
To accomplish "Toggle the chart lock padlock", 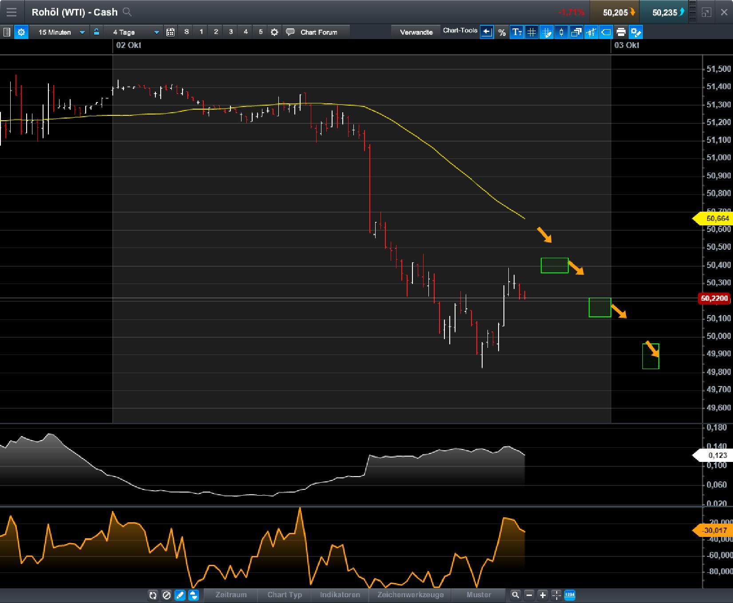I will [96, 32].
